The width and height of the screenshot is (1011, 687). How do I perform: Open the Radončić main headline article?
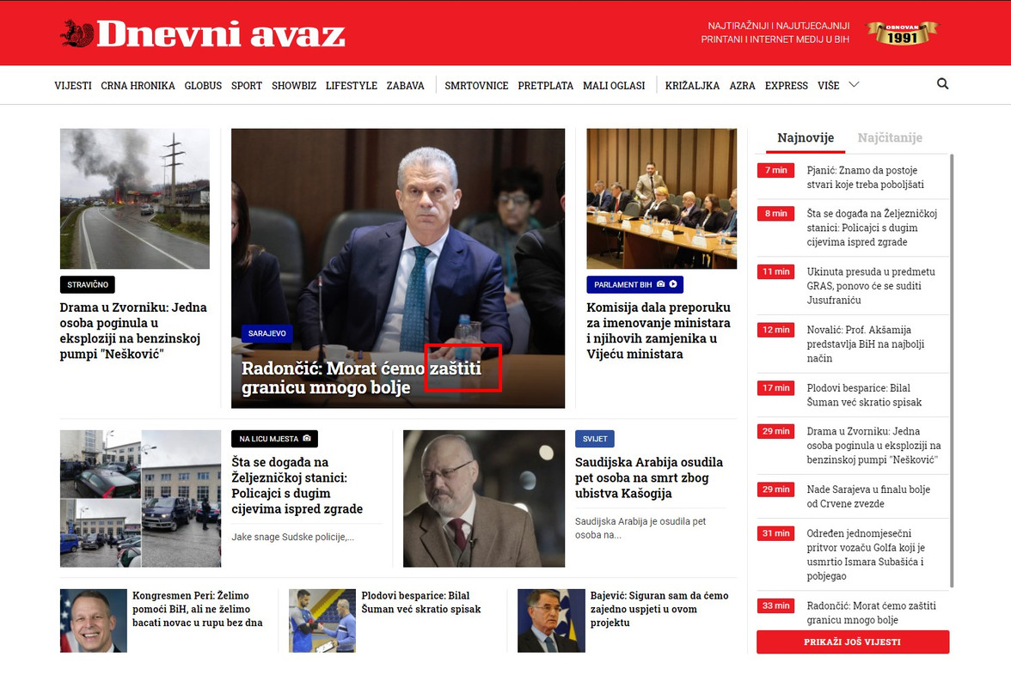(x=361, y=377)
